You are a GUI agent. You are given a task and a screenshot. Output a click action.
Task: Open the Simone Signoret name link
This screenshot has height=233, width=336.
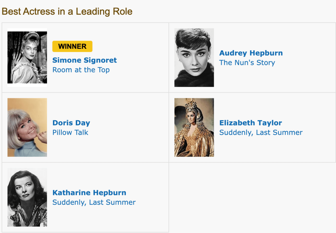pyautogui.click(x=84, y=60)
